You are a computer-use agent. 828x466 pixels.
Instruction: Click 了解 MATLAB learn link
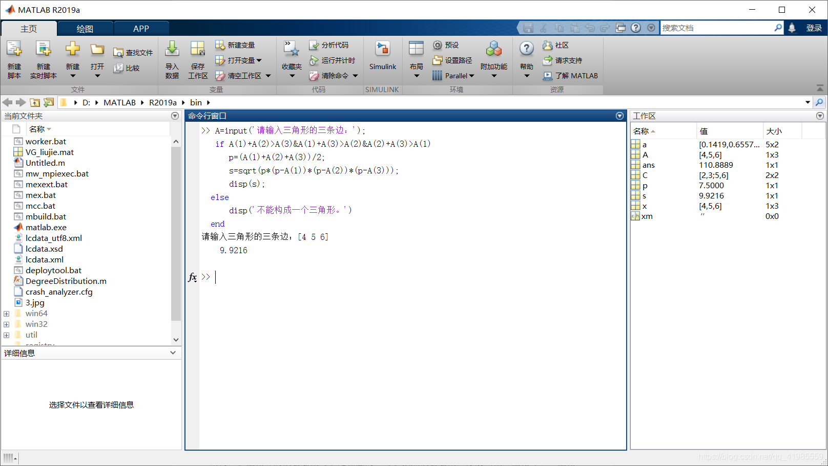[570, 76]
